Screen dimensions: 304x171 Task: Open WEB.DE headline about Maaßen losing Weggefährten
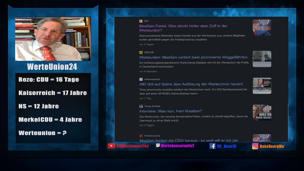pos(193,57)
